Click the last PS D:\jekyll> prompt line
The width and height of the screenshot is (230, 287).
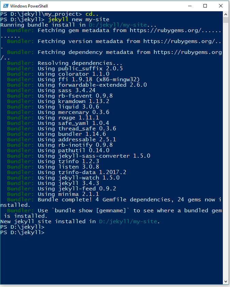[22, 232]
